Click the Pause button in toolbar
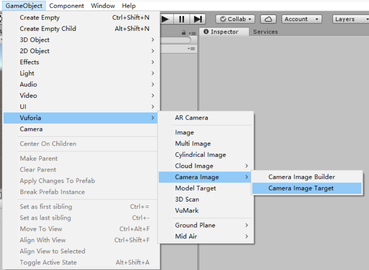 [181, 19]
